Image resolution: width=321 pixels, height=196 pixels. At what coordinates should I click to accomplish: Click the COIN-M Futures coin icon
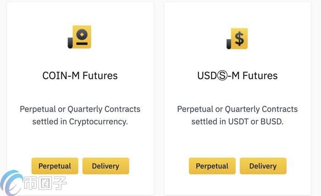click(x=80, y=37)
